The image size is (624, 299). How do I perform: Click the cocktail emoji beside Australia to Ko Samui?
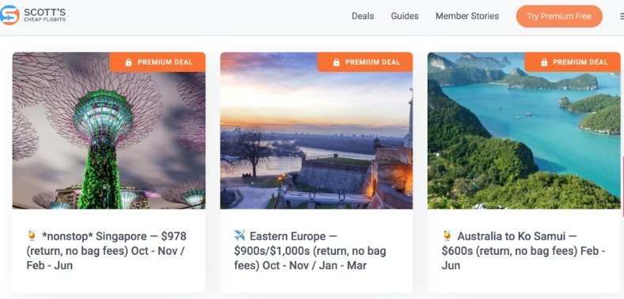[x=447, y=236]
